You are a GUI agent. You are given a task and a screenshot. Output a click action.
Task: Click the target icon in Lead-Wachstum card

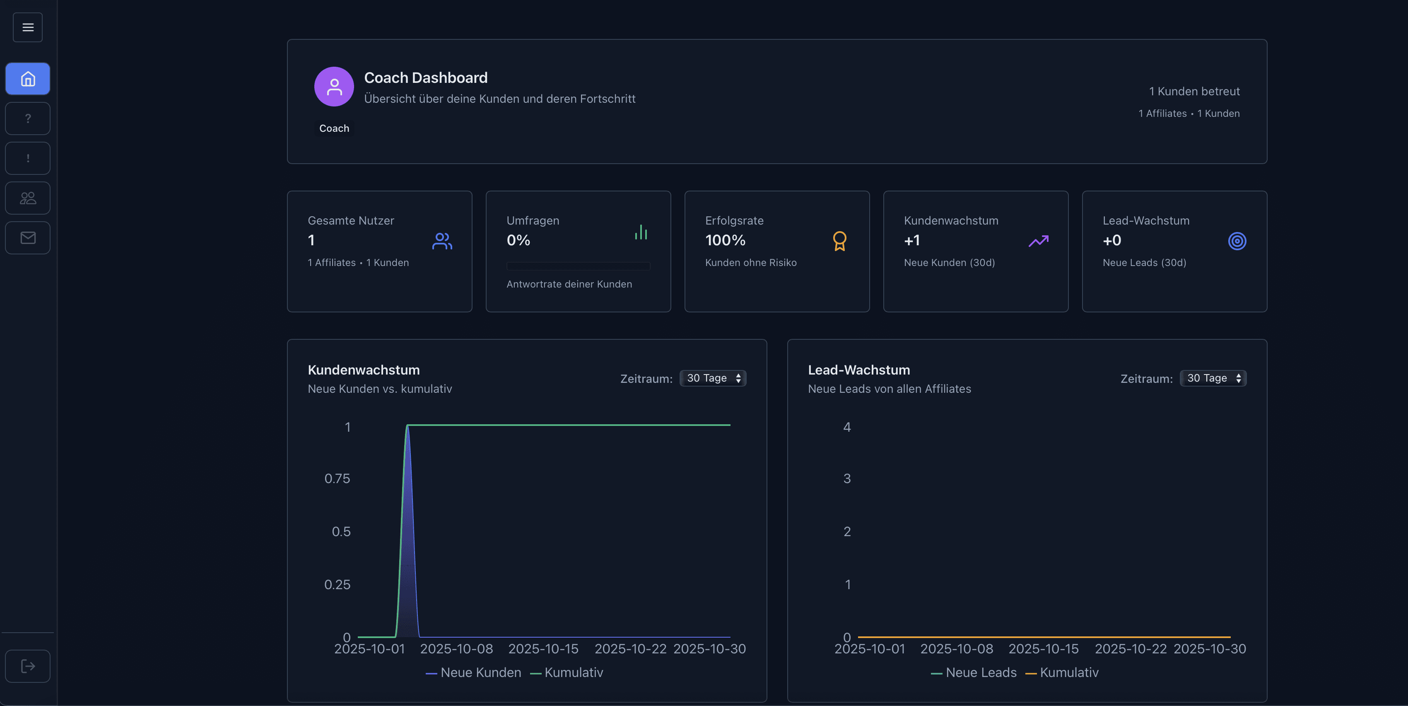click(1237, 241)
